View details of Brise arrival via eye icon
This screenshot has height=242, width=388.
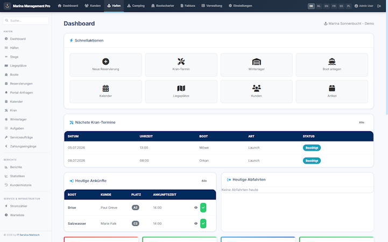coord(196,208)
